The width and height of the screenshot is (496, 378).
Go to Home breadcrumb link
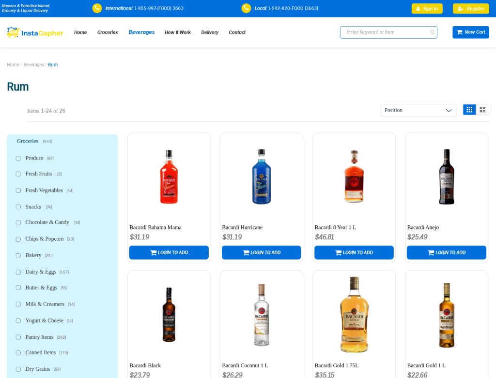tap(13, 65)
